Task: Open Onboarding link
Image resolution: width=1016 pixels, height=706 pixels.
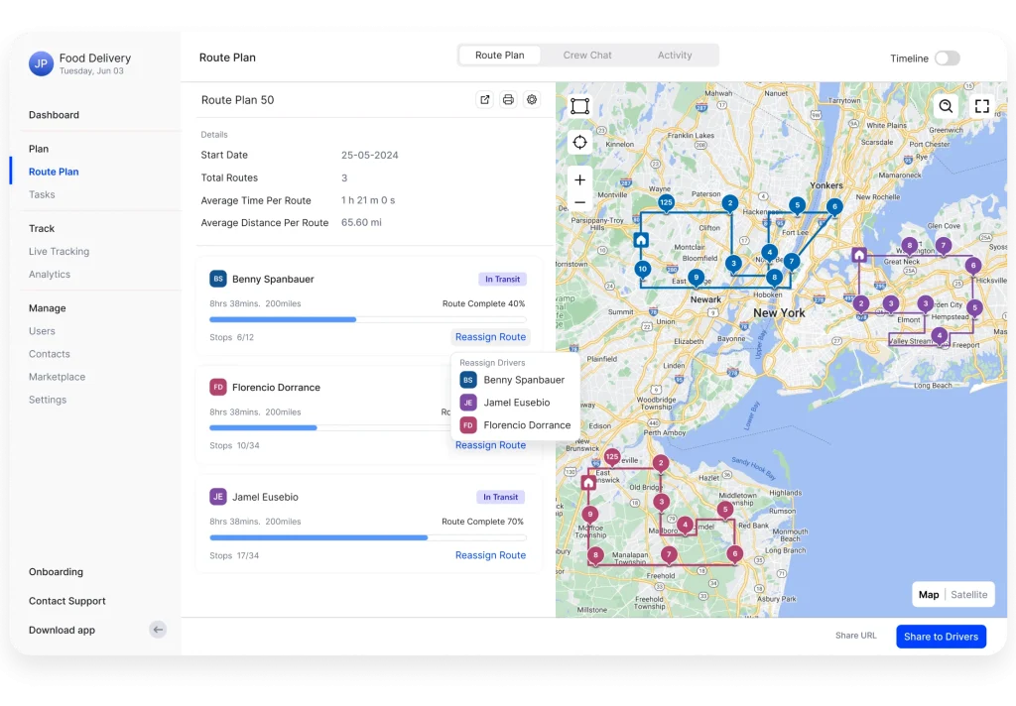Action: click(56, 572)
